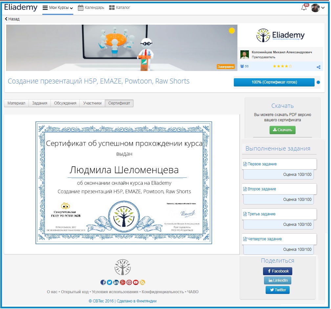Select the Сертификат tab
Screen dimensions: 331x309
pyautogui.click(x=120, y=104)
